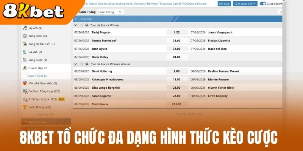The height and width of the screenshot is (151, 303).
Task: Select the Đua xe đạp (2) category
Action: (46, 68)
